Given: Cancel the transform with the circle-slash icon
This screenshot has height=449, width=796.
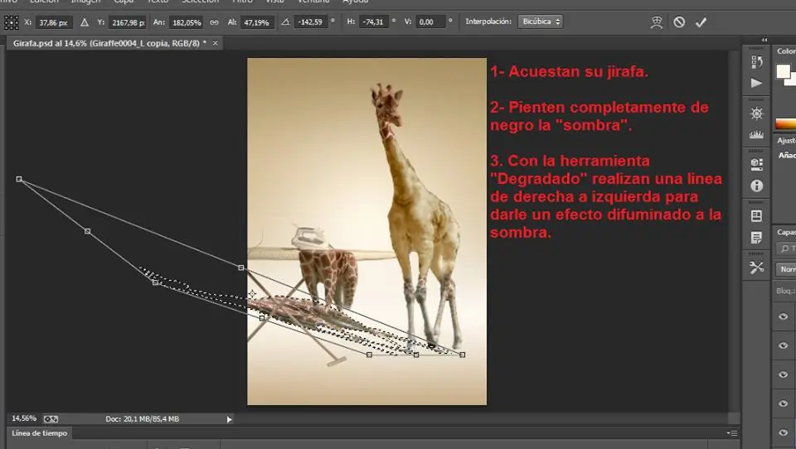Looking at the screenshot, I should click(x=679, y=22).
